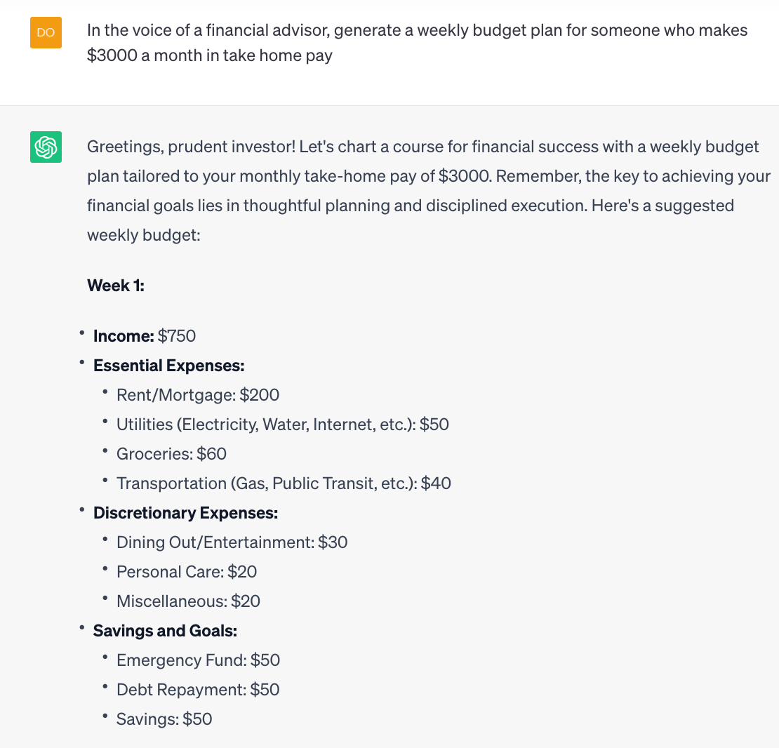Click the 'Greetings, prudent investor!' opening text
Viewport: 779px width, 748px height.
point(192,147)
